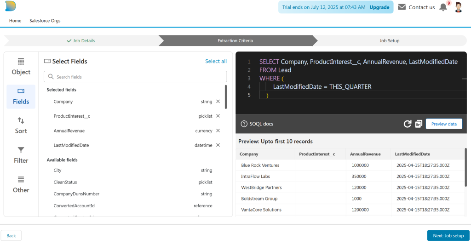Go to the Home menu item
The width and height of the screenshot is (471, 245).
click(15, 21)
